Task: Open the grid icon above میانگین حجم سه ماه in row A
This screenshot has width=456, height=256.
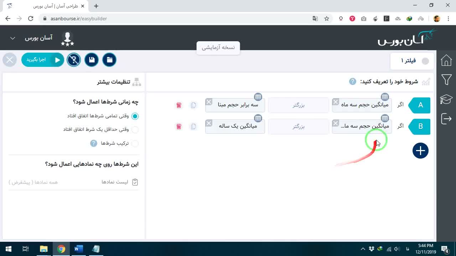Action: click(x=385, y=97)
